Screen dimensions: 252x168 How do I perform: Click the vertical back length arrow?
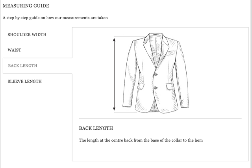click(114, 74)
